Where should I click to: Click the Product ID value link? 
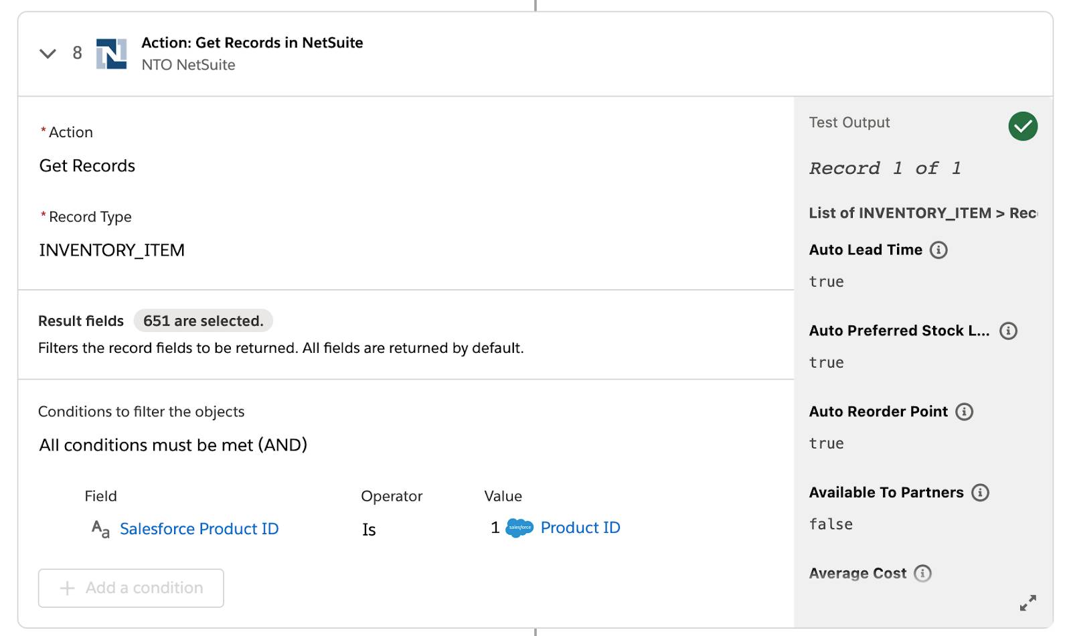click(x=580, y=528)
